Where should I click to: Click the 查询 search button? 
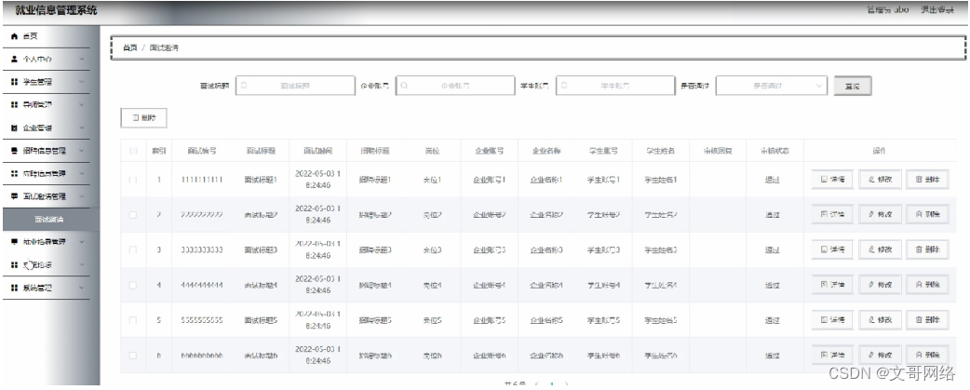pos(853,86)
